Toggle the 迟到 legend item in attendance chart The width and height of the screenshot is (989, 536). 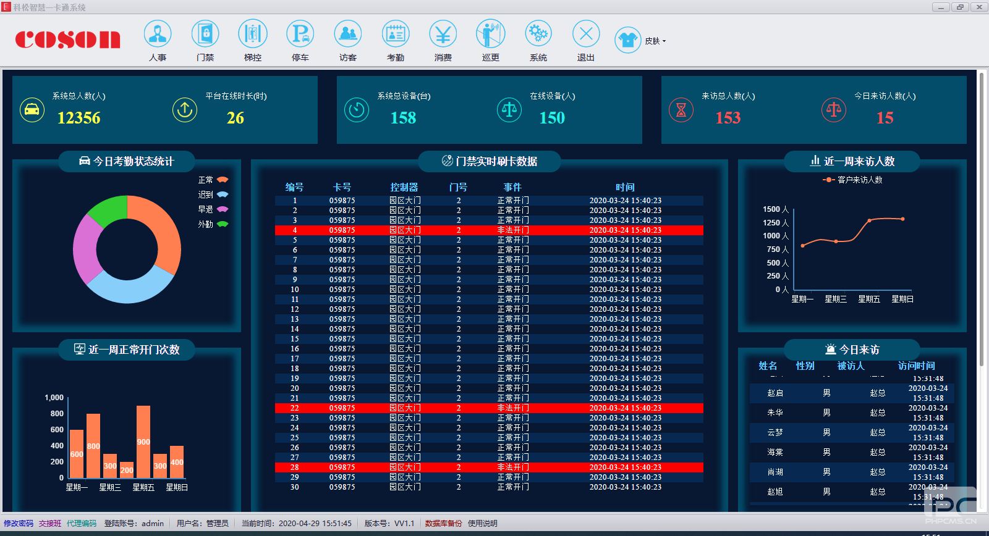213,195
